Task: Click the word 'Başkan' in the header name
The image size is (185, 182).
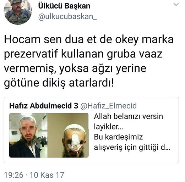Action: coord(77,6)
